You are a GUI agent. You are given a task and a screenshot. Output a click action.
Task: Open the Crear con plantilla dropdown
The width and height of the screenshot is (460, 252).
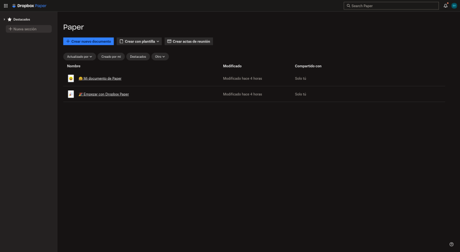139,41
